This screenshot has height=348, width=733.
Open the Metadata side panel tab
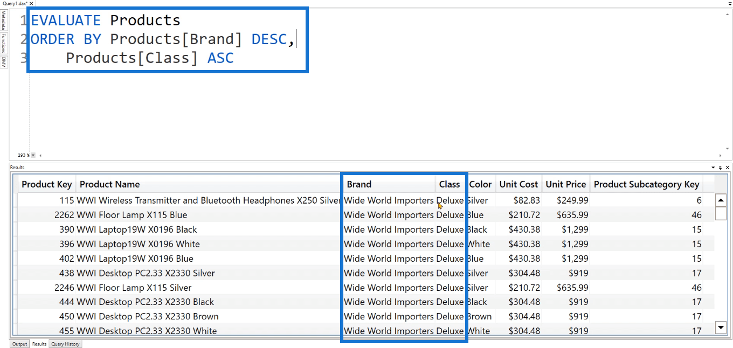click(3, 20)
